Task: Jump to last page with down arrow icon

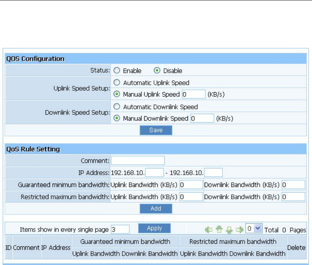Action: coord(229,230)
